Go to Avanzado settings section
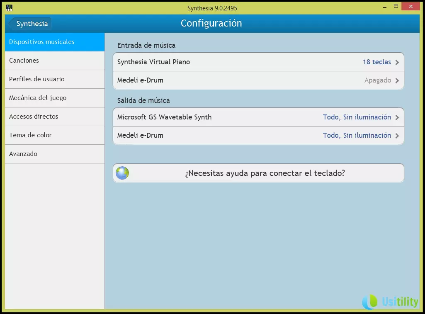 [x=54, y=154]
